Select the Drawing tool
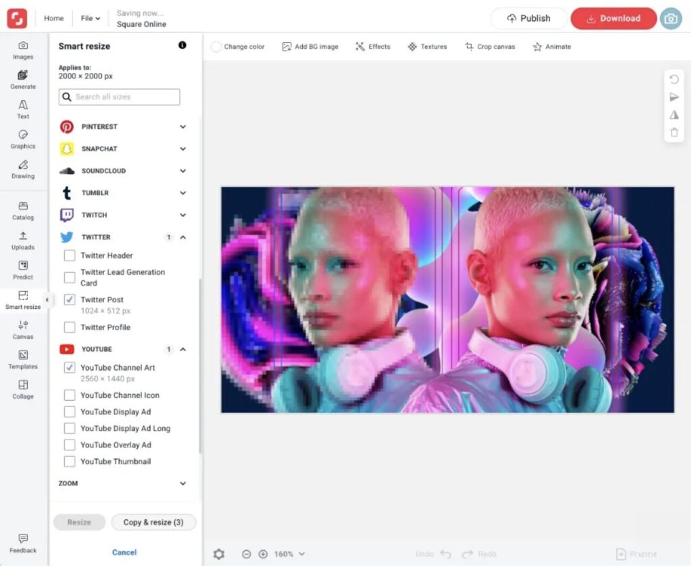Screen dimensions: 692x569 pos(23,169)
